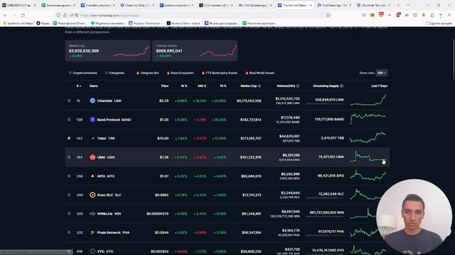The height and width of the screenshot is (255, 455).
Task: Open the MetaMask fox extension
Action: [x=373, y=15]
